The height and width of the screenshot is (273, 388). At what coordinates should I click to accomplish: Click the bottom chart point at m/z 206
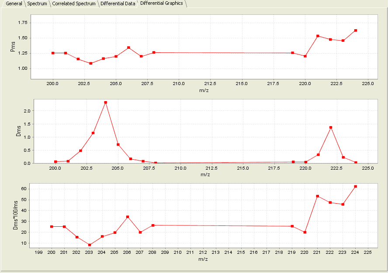point(128,217)
